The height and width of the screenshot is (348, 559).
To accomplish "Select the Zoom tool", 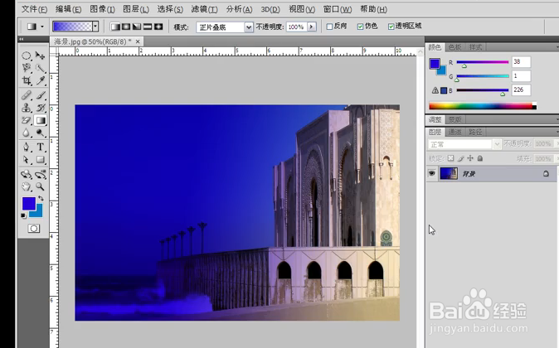I will click(41, 186).
